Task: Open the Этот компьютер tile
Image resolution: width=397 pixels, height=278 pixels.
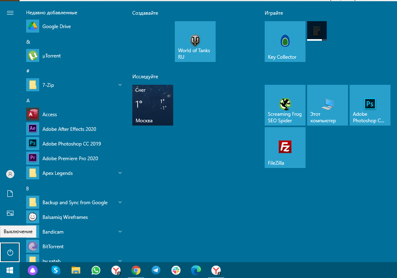Action: tap(328, 105)
